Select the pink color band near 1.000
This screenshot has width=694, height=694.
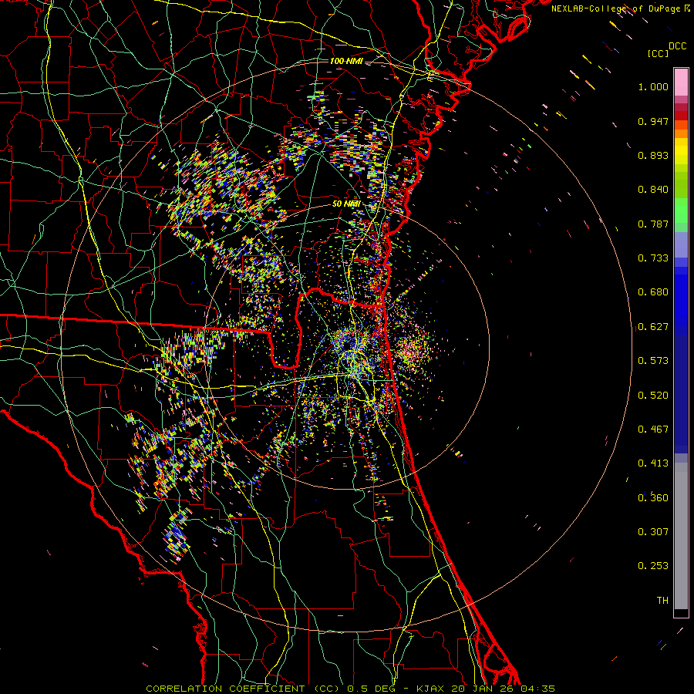coord(681,83)
